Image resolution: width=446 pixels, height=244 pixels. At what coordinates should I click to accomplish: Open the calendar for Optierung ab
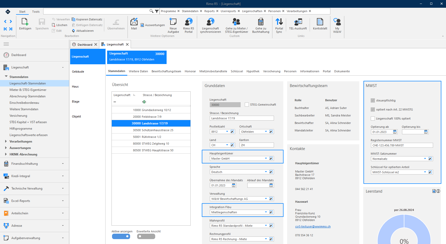point(395,132)
